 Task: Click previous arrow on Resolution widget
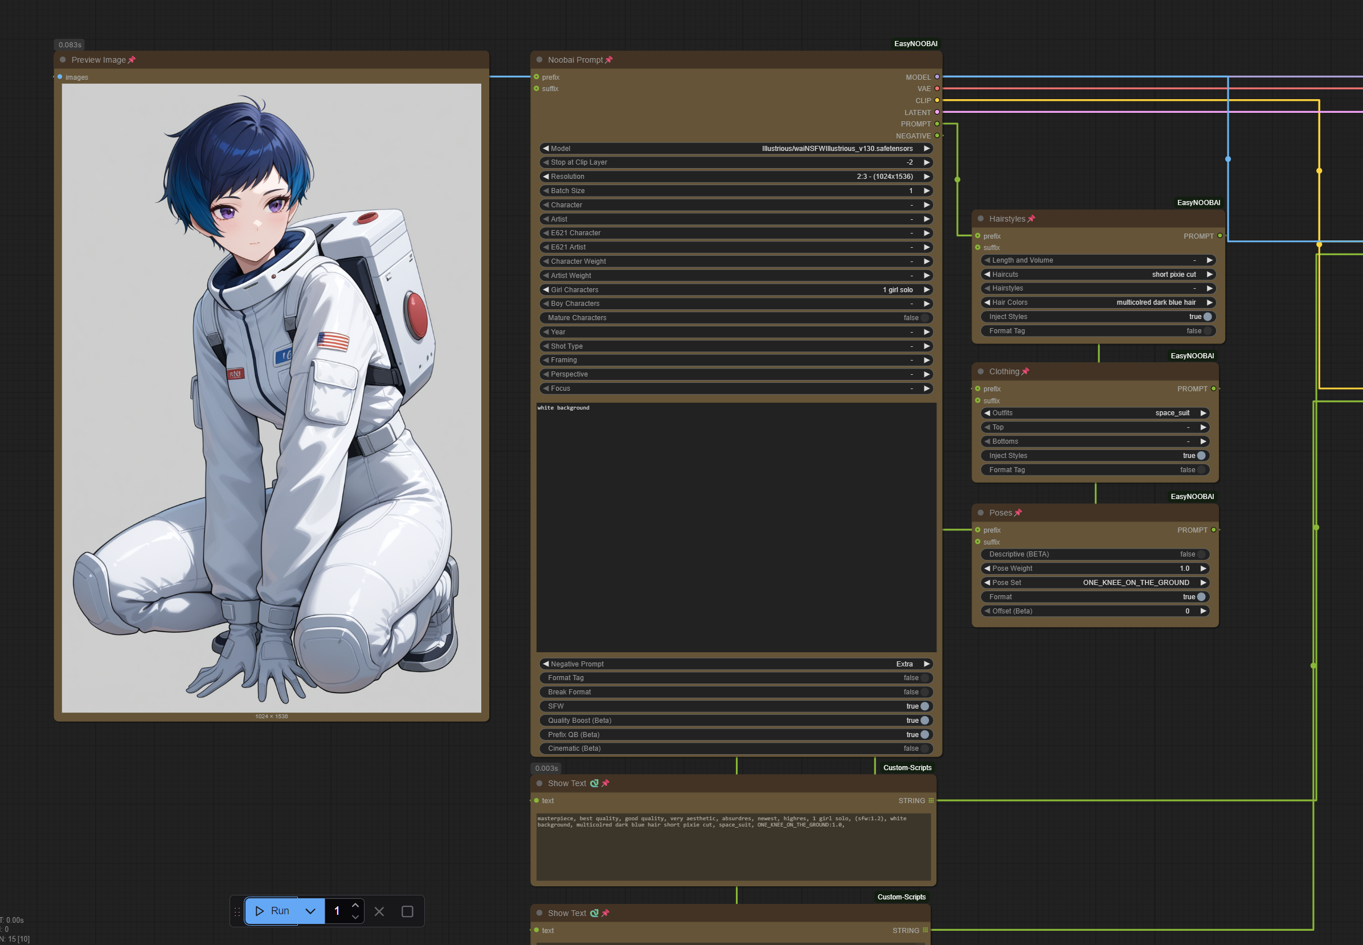[x=546, y=177]
